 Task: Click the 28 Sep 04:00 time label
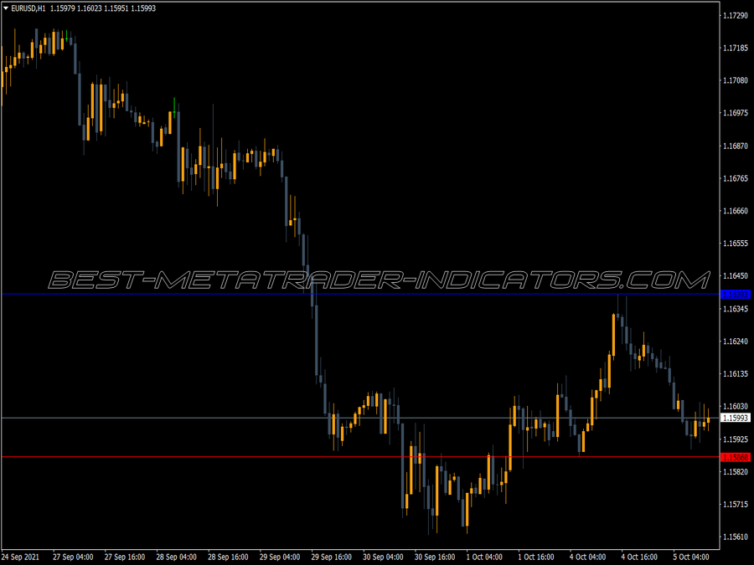click(x=177, y=557)
